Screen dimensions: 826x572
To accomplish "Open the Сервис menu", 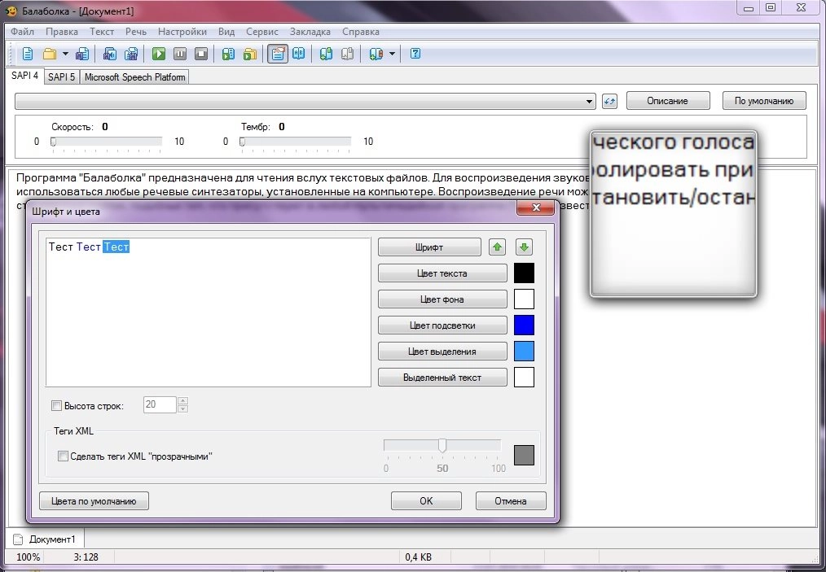I will point(262,32).
